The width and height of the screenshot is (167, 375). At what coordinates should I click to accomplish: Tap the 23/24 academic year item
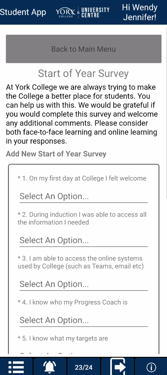(84, 367)
